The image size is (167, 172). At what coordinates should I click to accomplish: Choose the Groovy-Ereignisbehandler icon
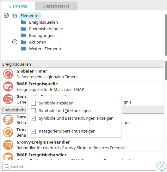[8, 145]
